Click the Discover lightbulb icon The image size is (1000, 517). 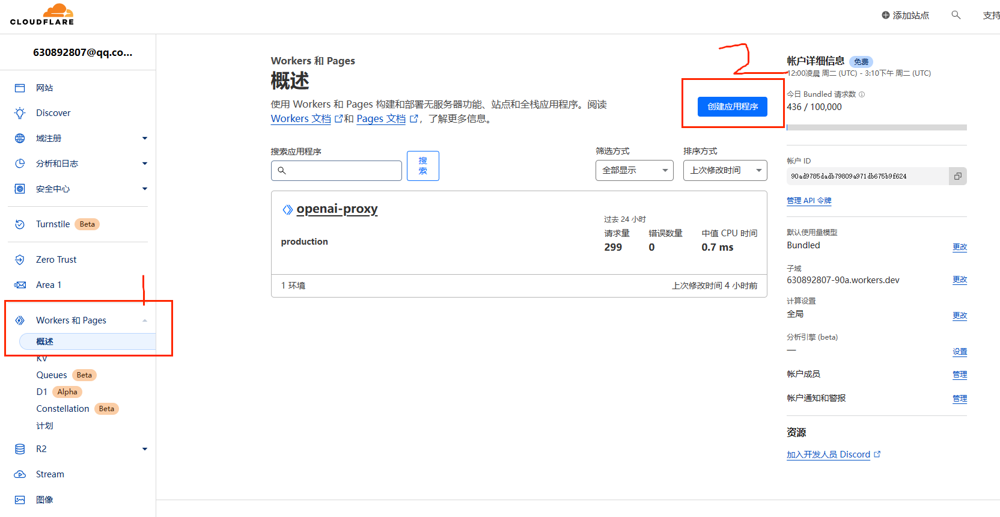point(20,113)
